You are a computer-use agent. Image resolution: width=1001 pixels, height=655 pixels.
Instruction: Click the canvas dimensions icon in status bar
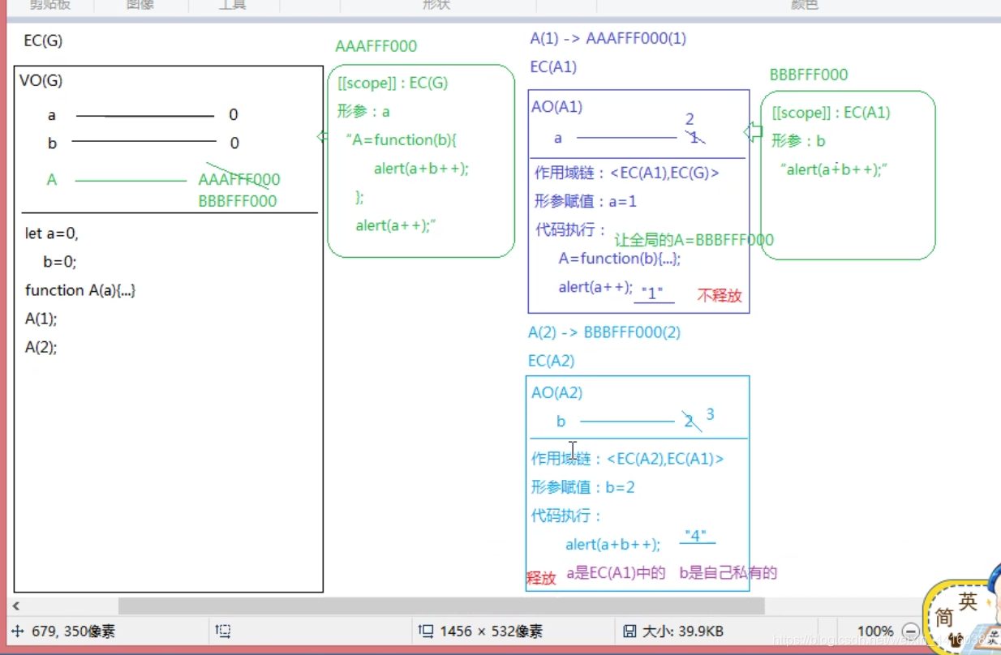pyautogui.click(x=426, y=631)
